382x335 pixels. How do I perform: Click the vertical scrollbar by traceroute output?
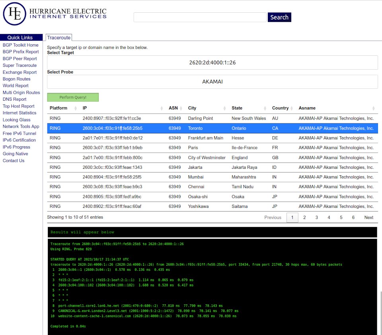pyautogui.click(x=380, y=313)
